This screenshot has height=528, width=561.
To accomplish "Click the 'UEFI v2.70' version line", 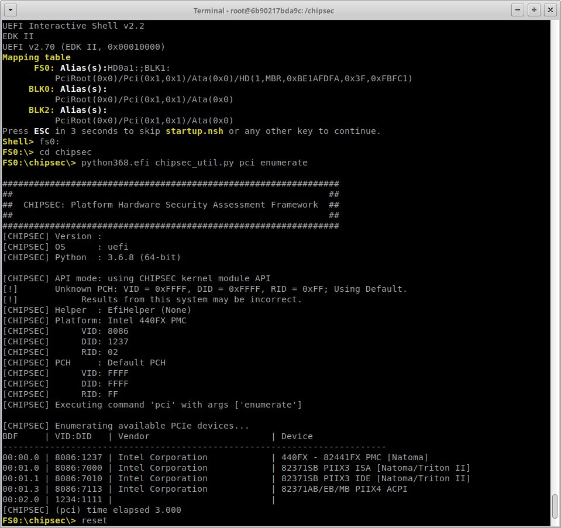I will [x=84, y=47].
